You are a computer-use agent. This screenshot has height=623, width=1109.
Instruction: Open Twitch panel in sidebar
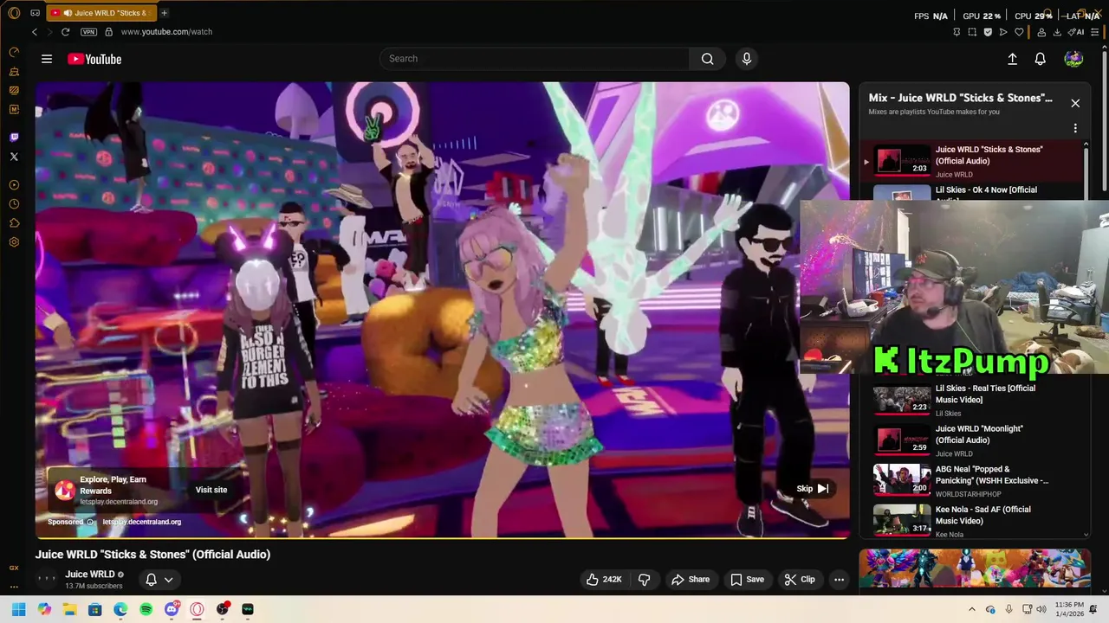pyautogui.click(x=14, y=137)
